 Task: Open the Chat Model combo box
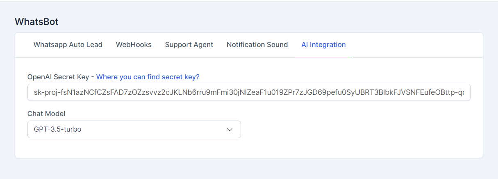(x=134, y=130)
